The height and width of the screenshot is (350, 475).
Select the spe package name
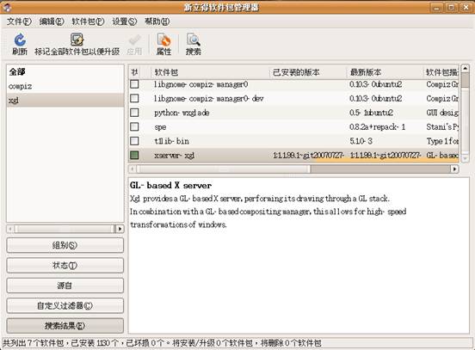coord(160,127)
